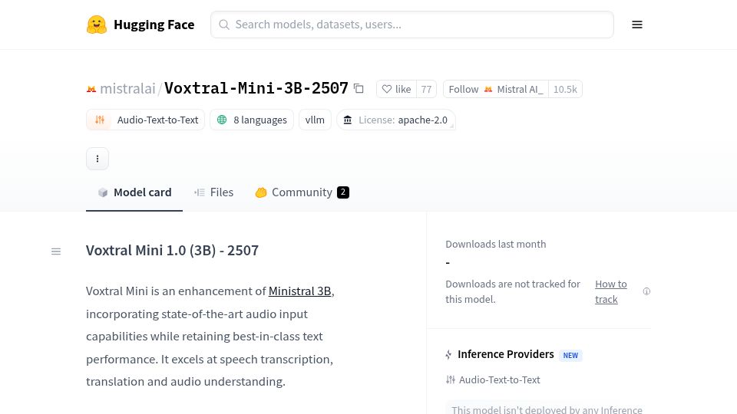Click the license bank building icon

point(347,120)
